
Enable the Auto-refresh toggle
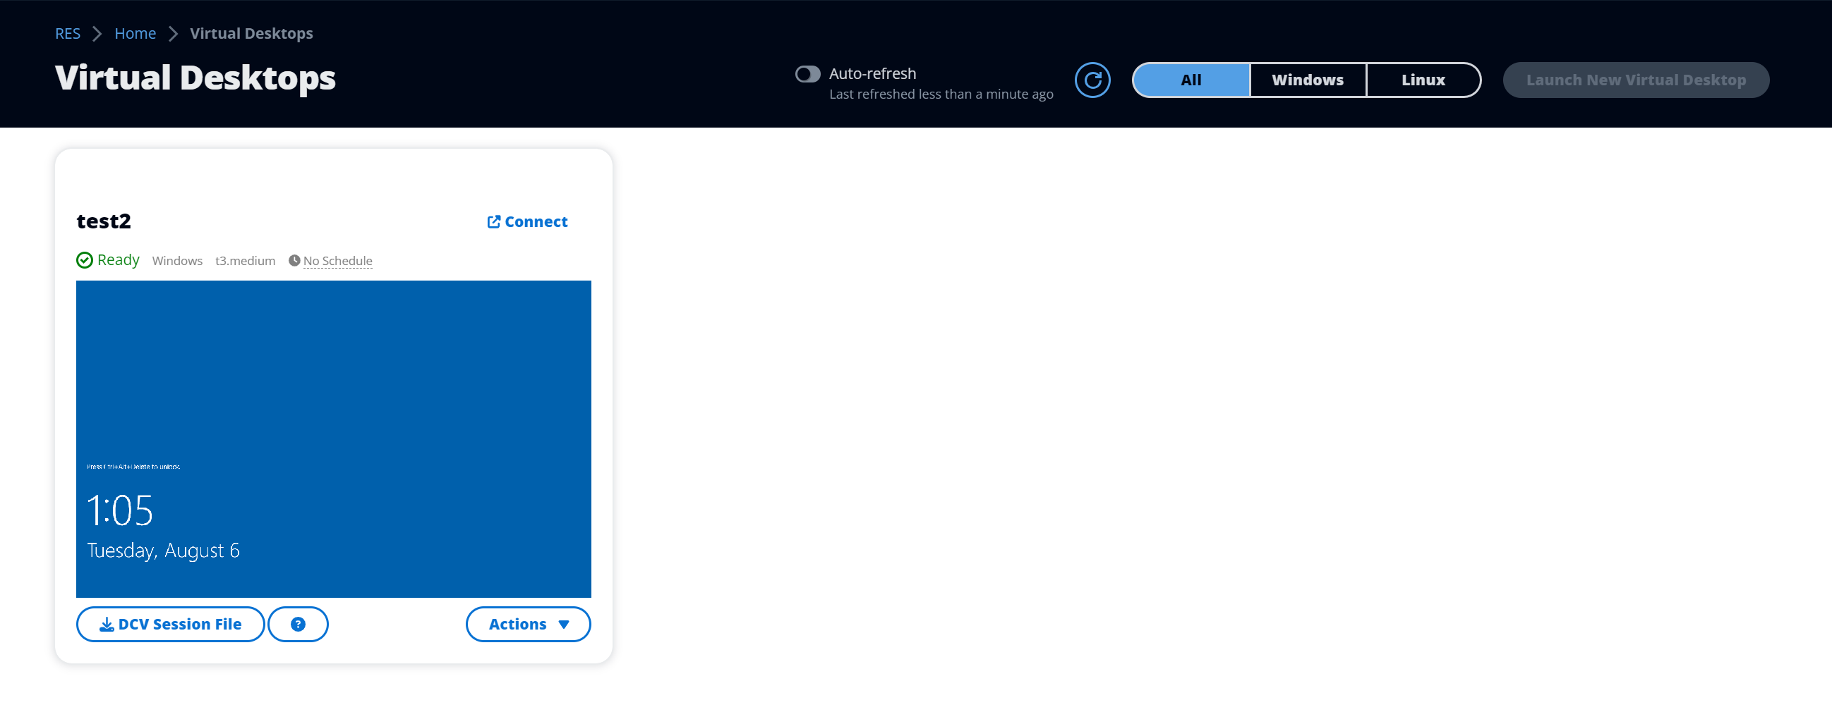[x=807, y=73]
